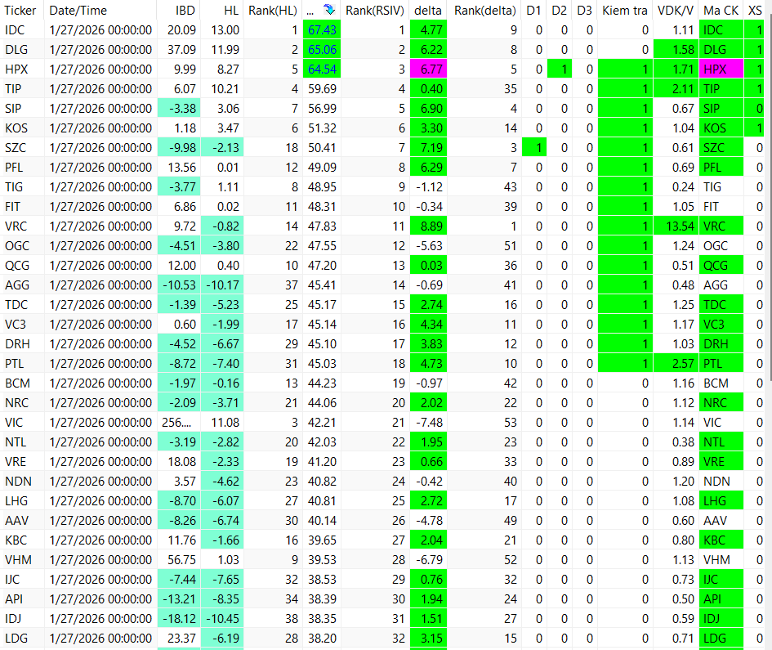Click the green LHG Ma CK cell
The height and width of the screenshot is (650, 772).
coord(721,501)
